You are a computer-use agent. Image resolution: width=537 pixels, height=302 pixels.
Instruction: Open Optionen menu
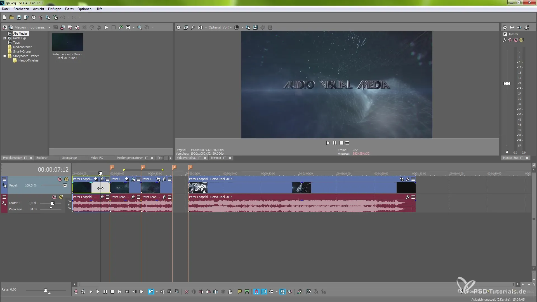[x=84, y=9]
